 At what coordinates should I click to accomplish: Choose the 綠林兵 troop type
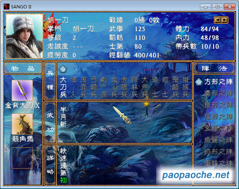tap(135, 87)
